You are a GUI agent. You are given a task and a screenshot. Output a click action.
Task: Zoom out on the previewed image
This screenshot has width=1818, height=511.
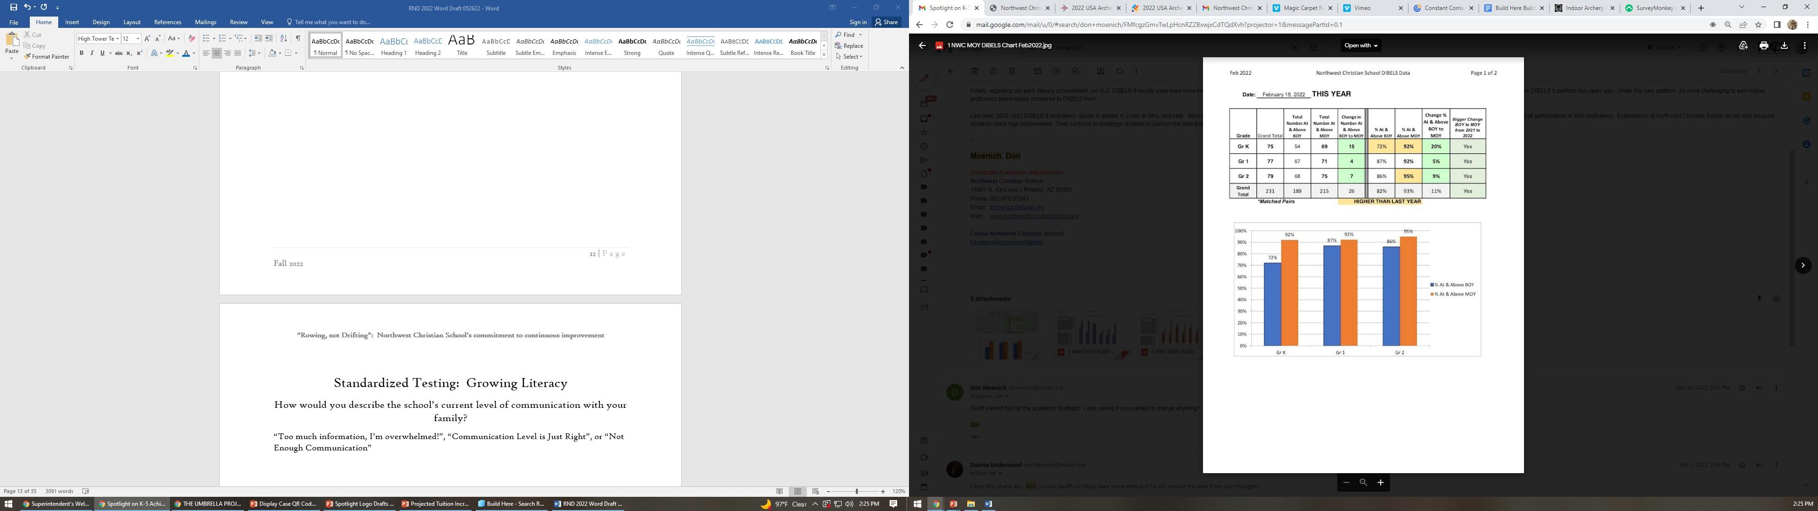tap(1346, 483)
